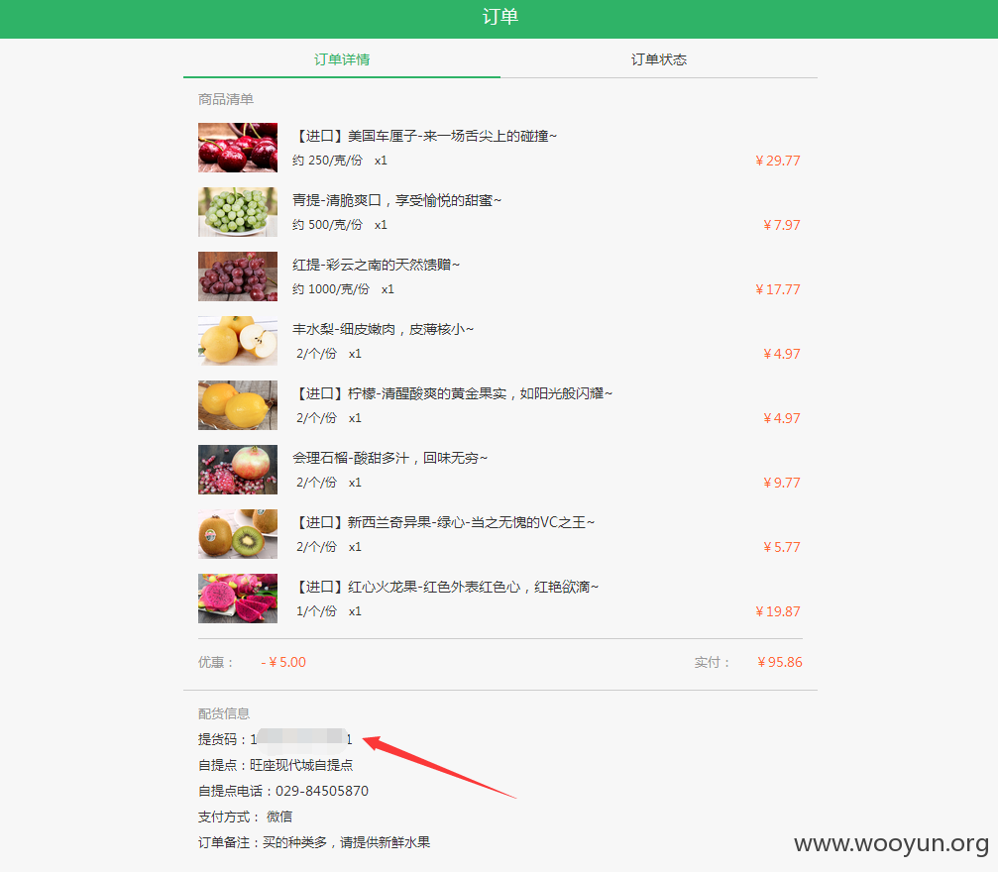
Task: Click the -¥5.00 discount amount
Action: coord(283,662)
